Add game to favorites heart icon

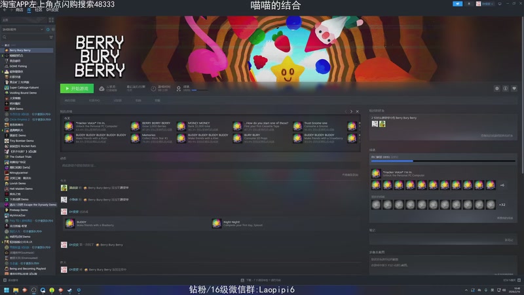click(x=514, y=88)
